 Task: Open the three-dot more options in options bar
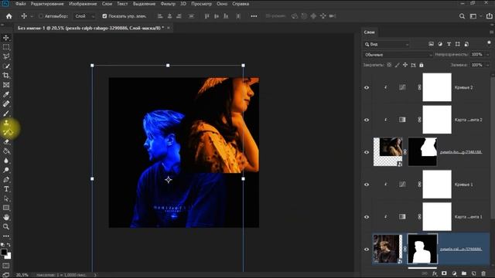coord(254,16)
